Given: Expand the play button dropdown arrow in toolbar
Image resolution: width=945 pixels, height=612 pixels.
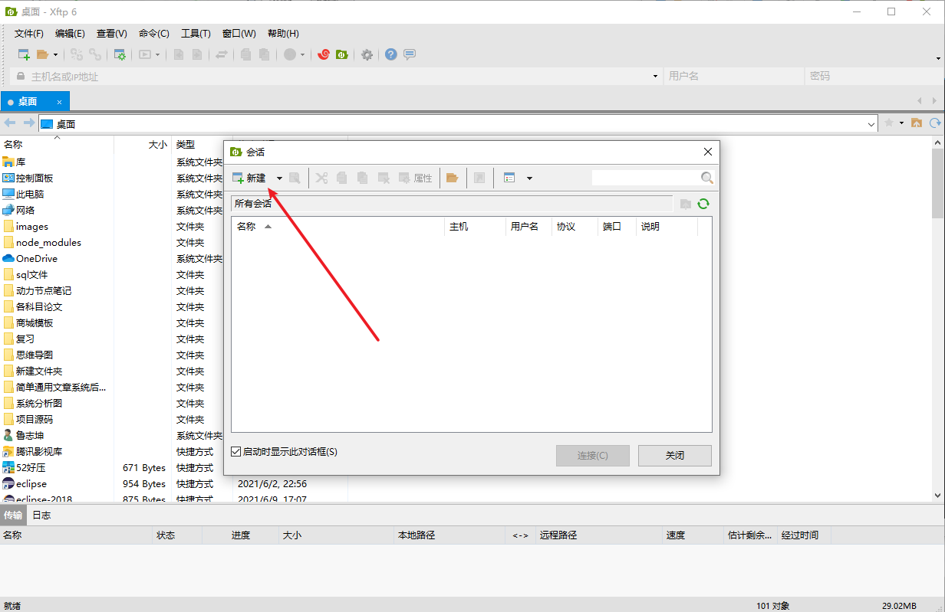Looking at the screenshot, I should click(x=157, y=54).
